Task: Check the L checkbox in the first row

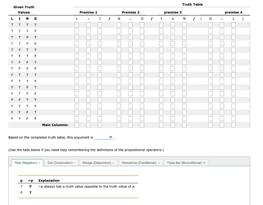Action: tap(76, 25)
